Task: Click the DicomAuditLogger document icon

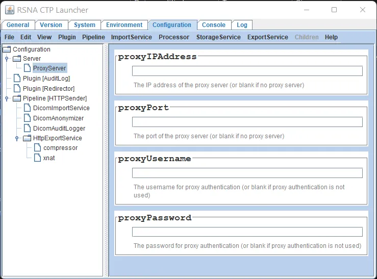Action: (27, 128)
